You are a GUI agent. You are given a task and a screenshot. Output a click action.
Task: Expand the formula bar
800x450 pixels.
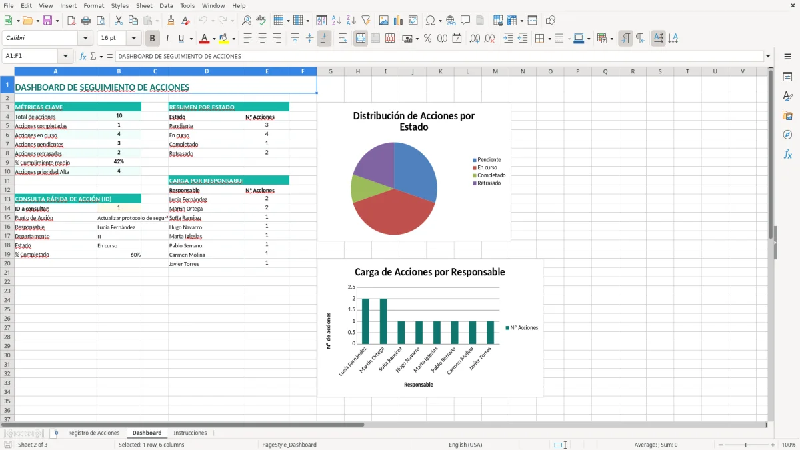(x=769, y=57)
